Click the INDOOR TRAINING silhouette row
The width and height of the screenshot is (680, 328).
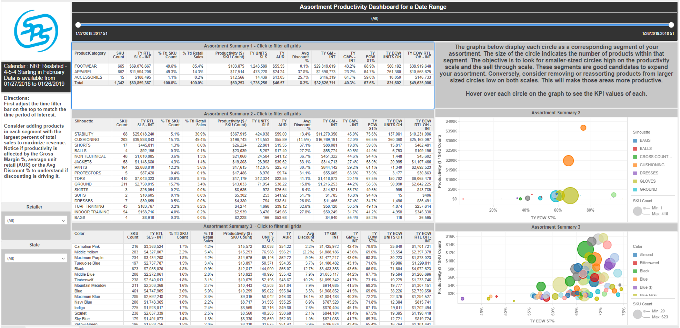click(253, 212)
